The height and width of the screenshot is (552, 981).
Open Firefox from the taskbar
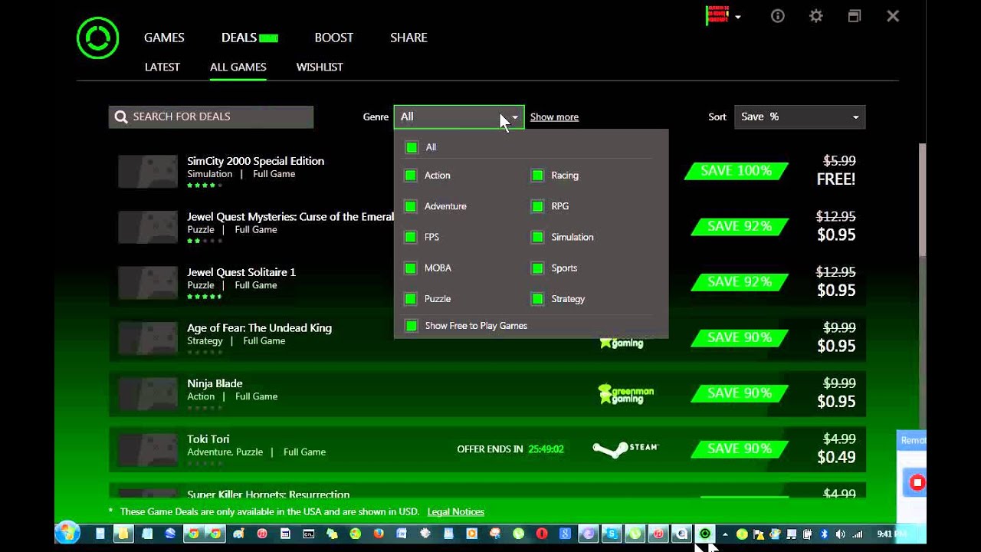378,534
